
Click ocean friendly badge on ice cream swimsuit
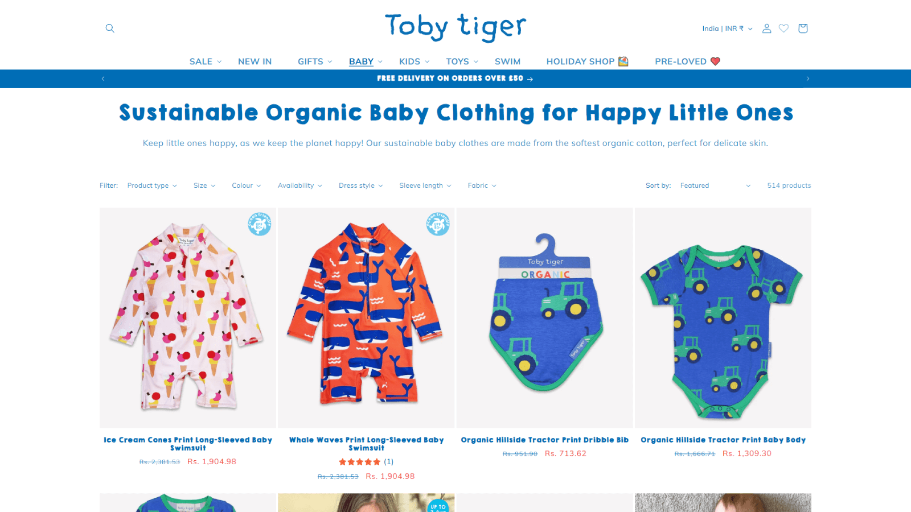260,224
